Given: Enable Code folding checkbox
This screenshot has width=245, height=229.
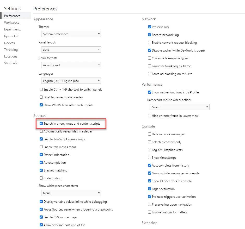Looking at the screenshot, I should (41, 178).
